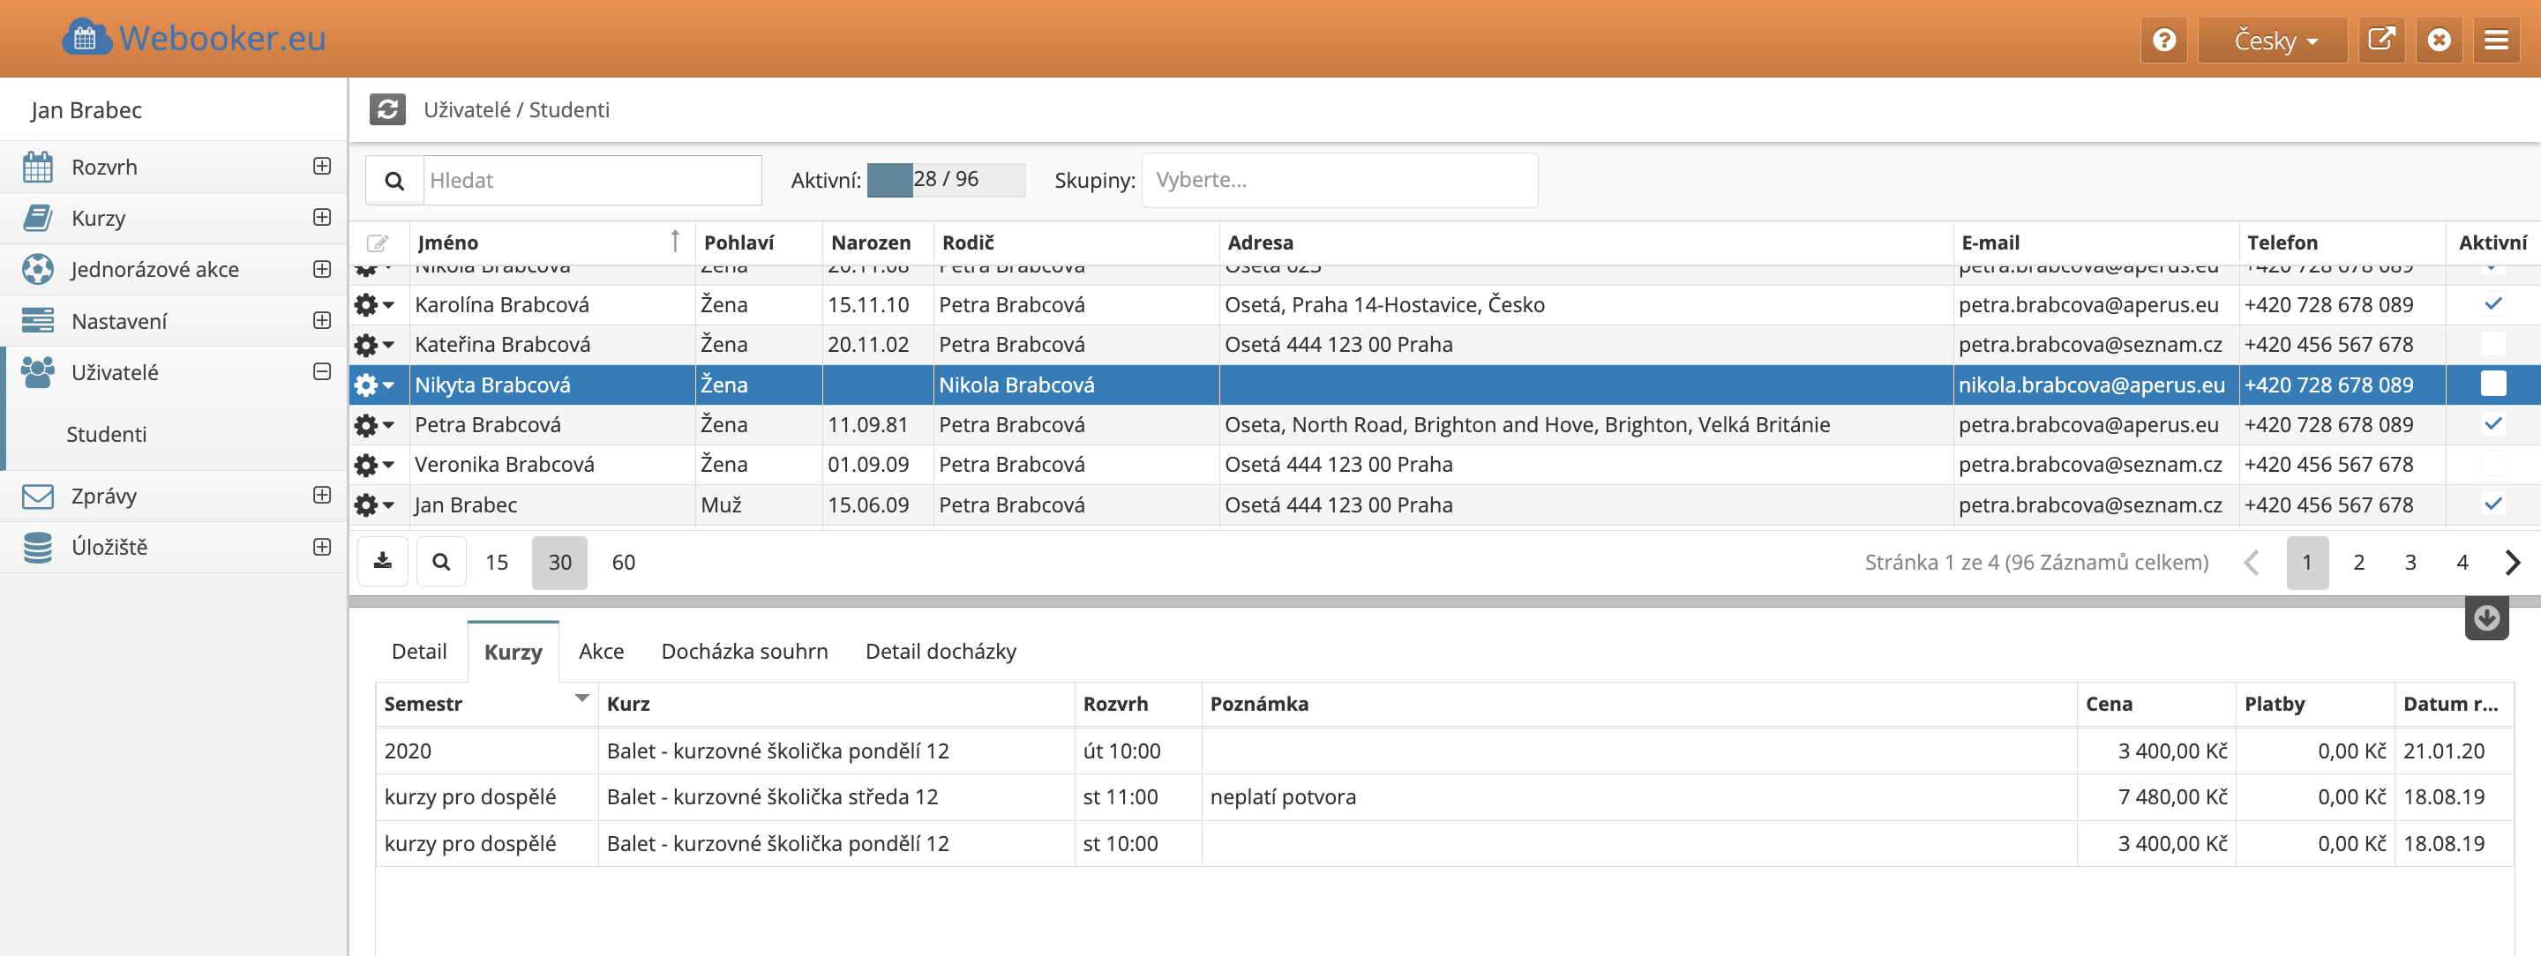Switch to the Detail tab
2541x956 pixels.
(418, 652)
